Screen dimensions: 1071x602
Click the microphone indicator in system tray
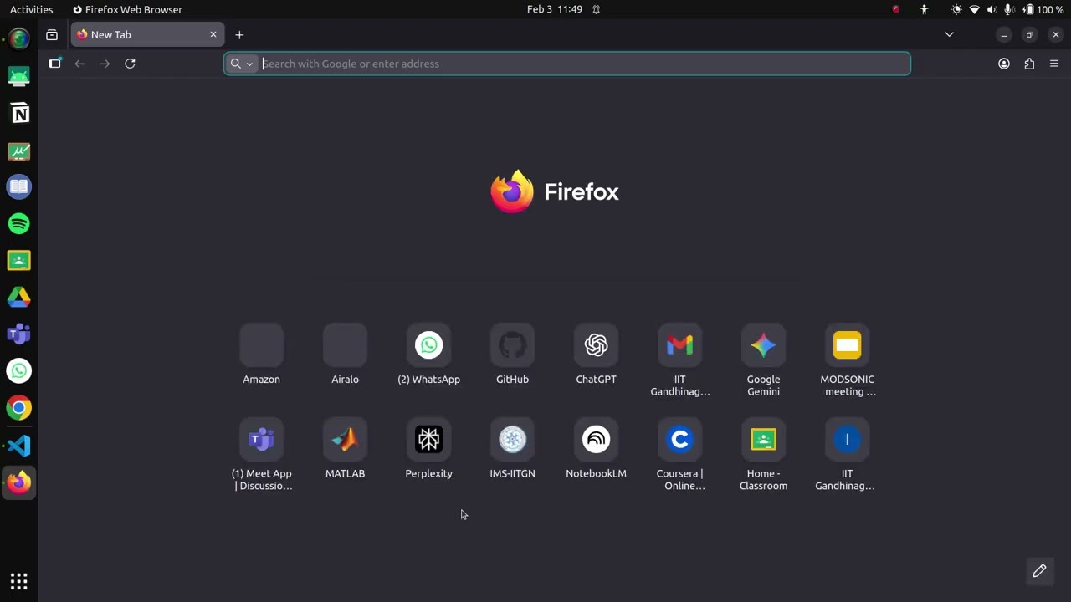1009,10
